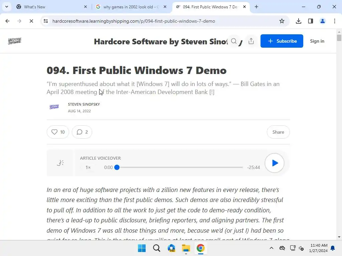This screenshot has width=342, height=256.
Task: Click the Share button below the byline
Action: [278, 132]
